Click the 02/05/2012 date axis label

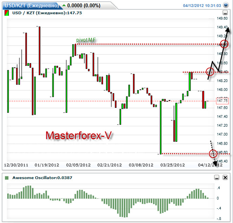coord(78,165)
